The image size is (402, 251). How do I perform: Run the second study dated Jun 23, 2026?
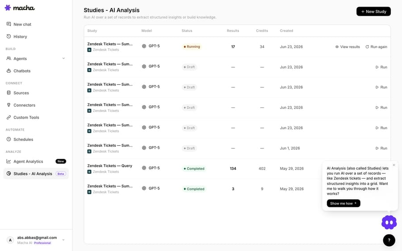click(x=381, y=67)
